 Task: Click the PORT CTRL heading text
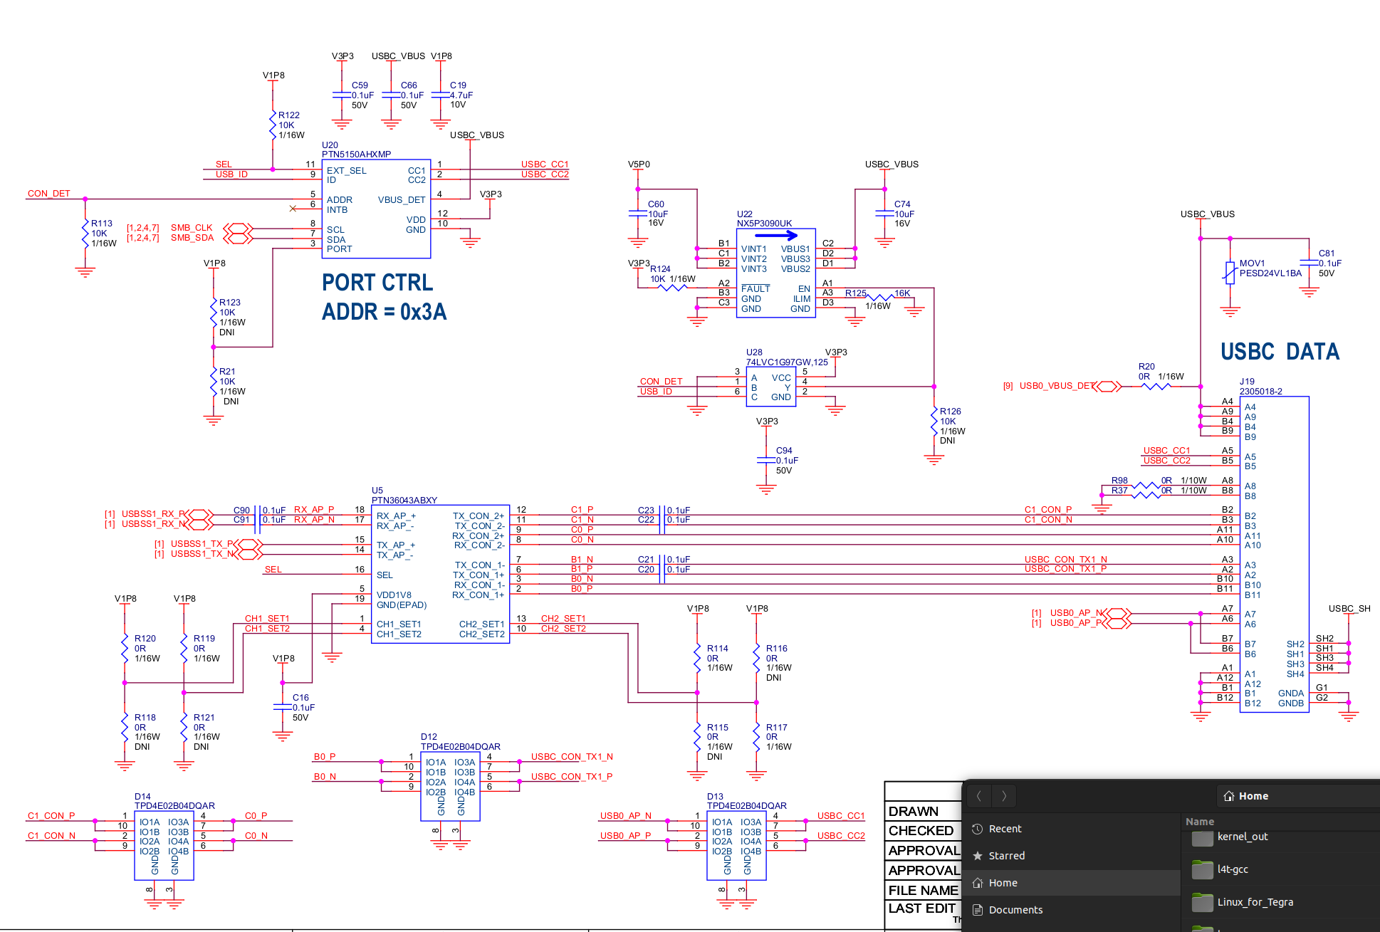click(x=377, y=283)
